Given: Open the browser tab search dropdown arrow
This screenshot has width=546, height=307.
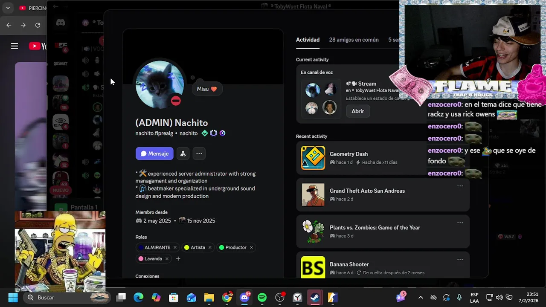Looking at the screenshot, I should [8, 8].
